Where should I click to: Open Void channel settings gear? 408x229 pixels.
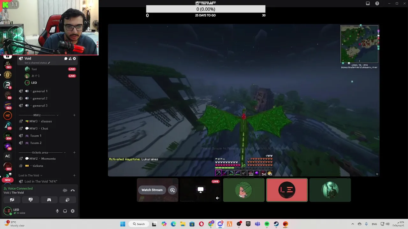pos(75,59)
